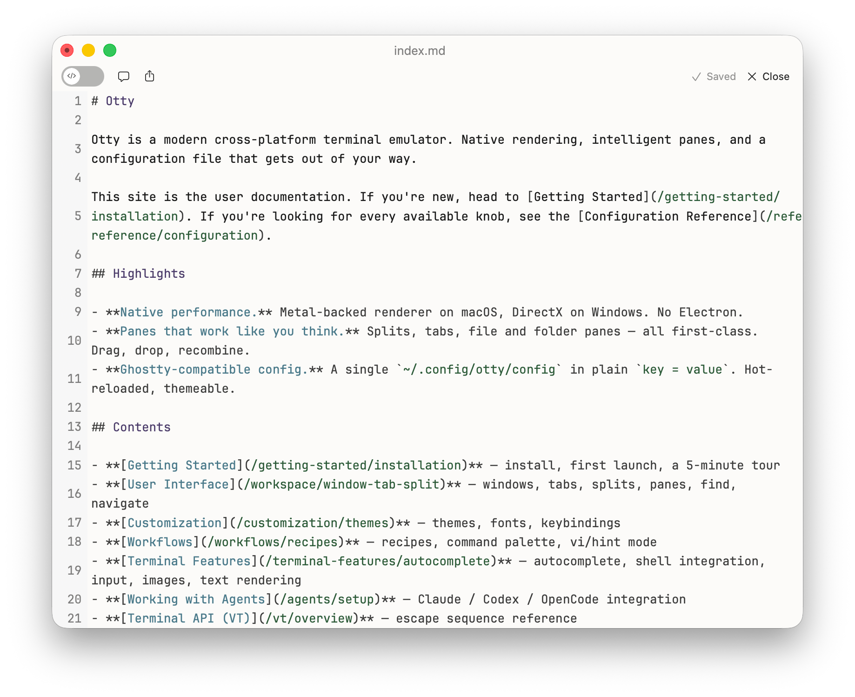Click line number 13 in the gutter
This screenshot has height=697, width=855.
(x=74, y=427)
